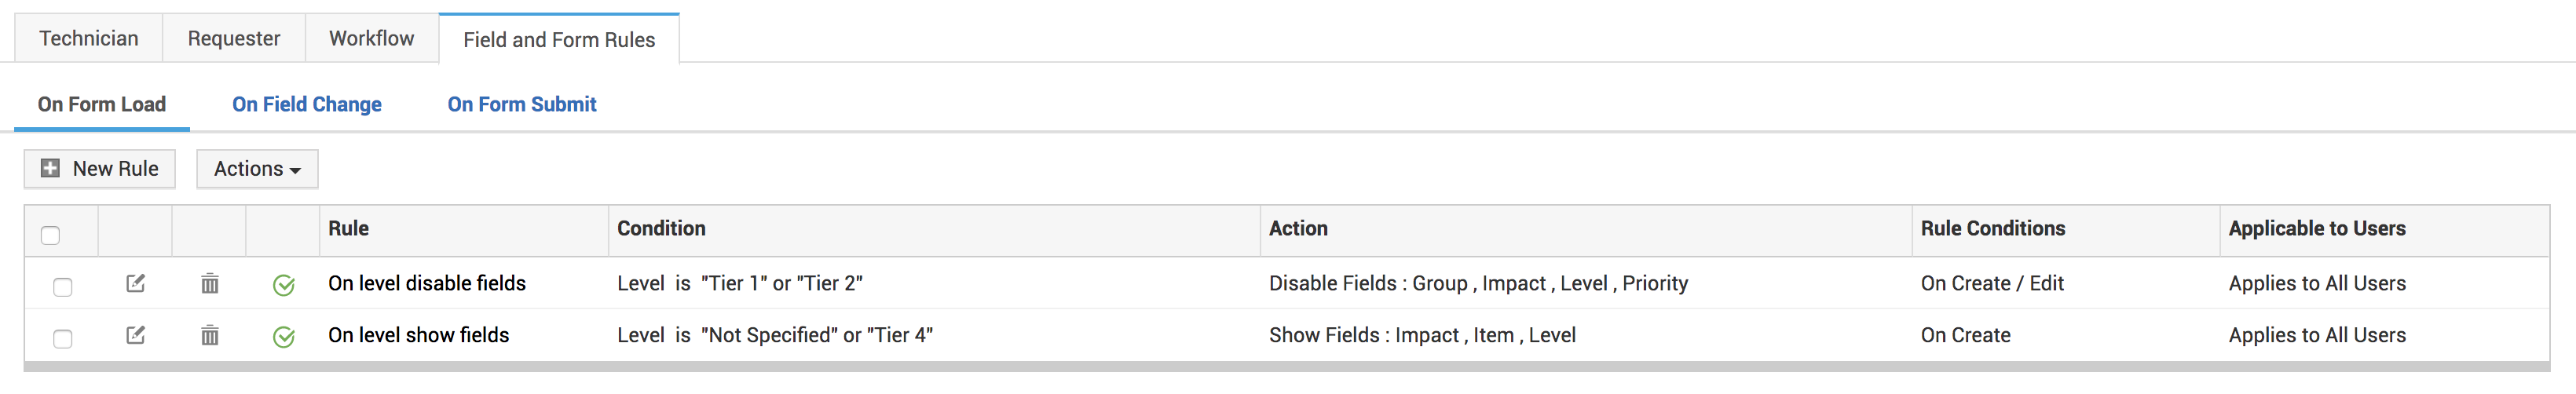Image resolution: width=2576 pixels, height=394 pixels.
Task: Toggle enabled status of "On level disable fields"
Action: [x=284, y=285]
